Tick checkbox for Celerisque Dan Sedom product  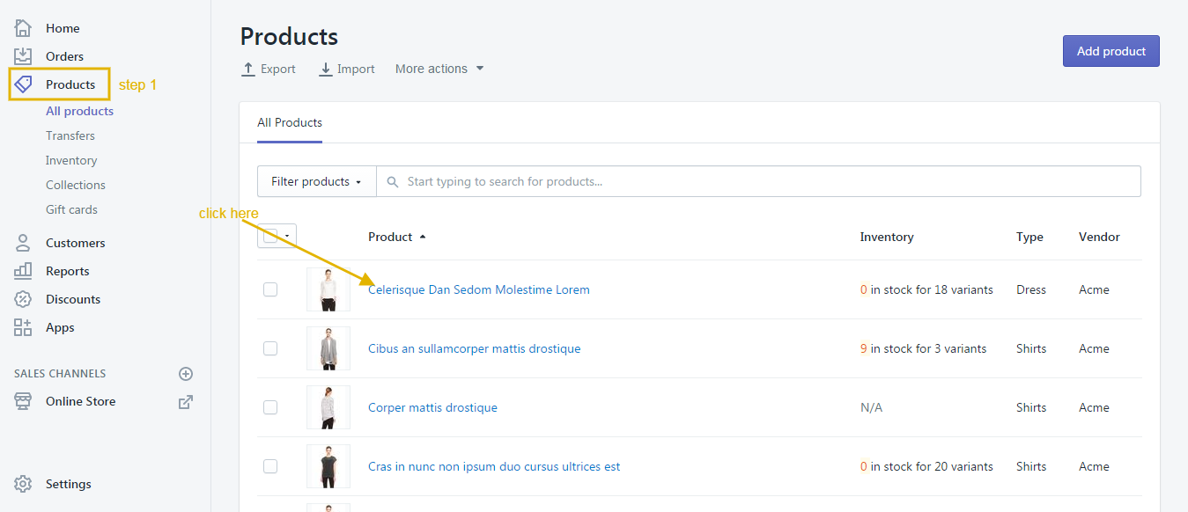(270, 289)
